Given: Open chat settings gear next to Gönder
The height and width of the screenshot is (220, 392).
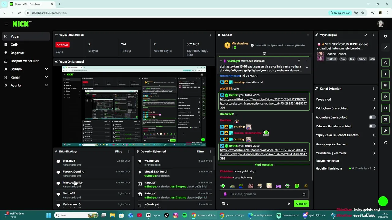Looking at the screenshot, I should tap(289, 204).
